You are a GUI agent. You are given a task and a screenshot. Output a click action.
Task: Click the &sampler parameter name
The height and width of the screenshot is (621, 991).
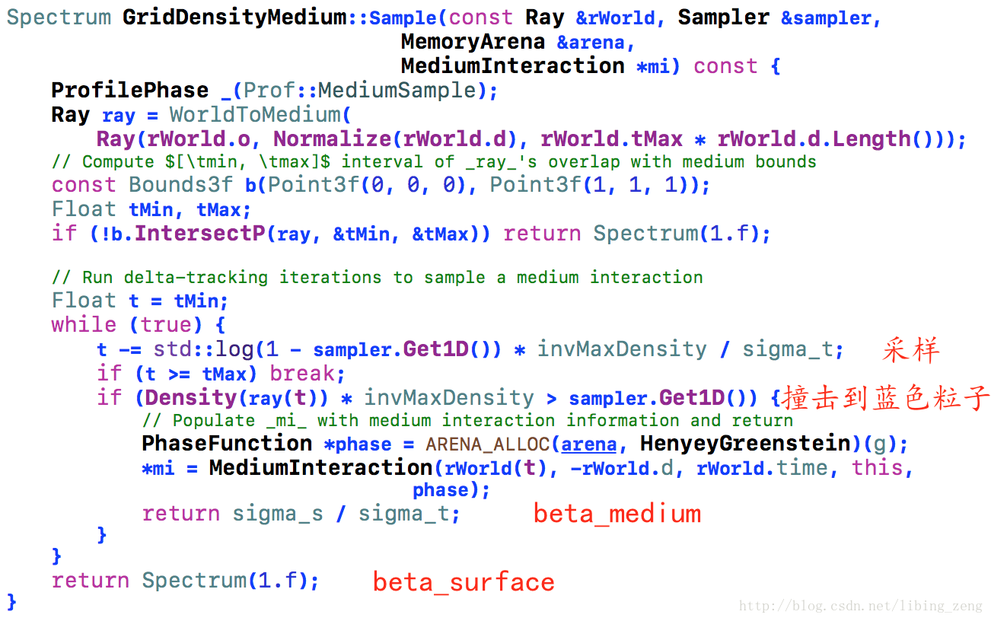click(x=827, y=18)
